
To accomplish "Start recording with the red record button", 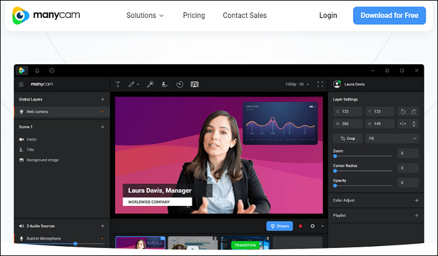I will coord(300,226).
